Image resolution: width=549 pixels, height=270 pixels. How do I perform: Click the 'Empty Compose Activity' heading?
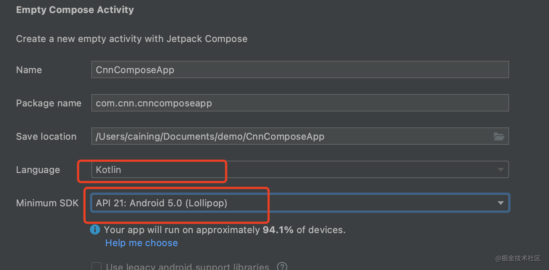click(x=75, y=10)
